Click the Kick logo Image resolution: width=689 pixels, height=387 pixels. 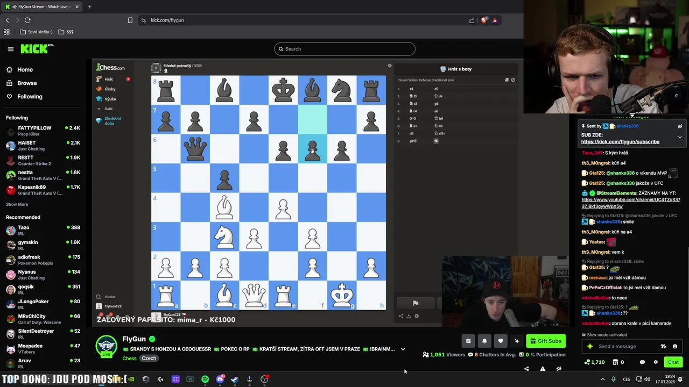(x=37, y=49)
